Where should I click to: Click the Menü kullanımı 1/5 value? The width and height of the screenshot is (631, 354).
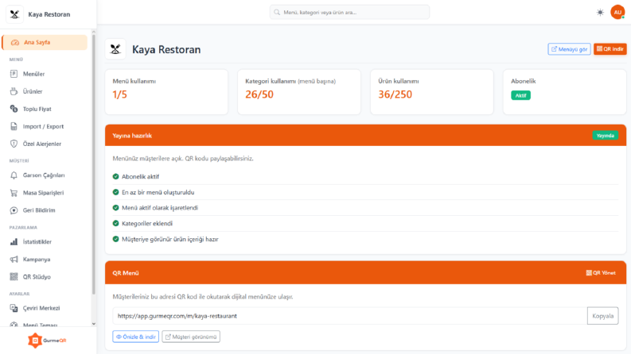point(119,94)
